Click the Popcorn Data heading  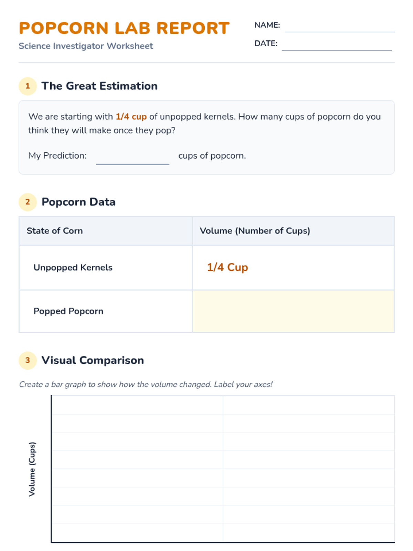[x=78, y=202]
